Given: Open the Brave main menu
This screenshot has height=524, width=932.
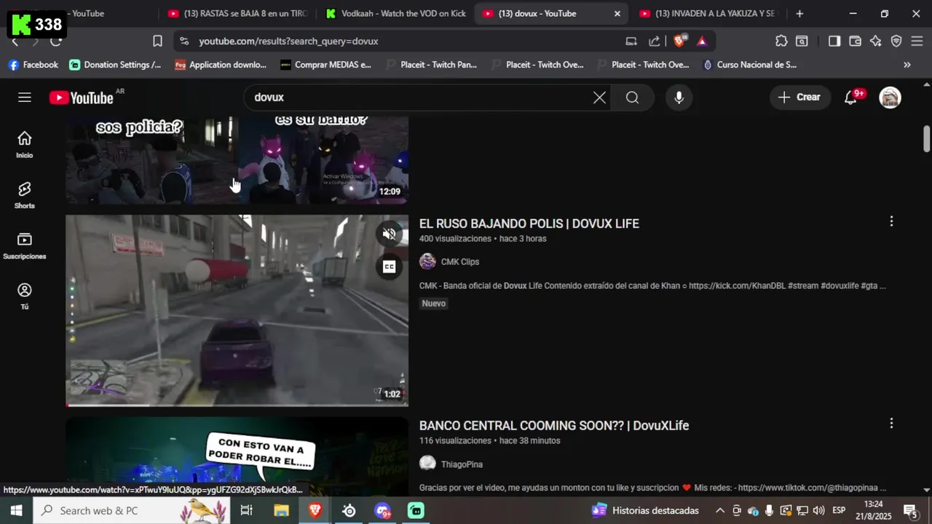Looking at the screenshot, I should coord(917,41).
